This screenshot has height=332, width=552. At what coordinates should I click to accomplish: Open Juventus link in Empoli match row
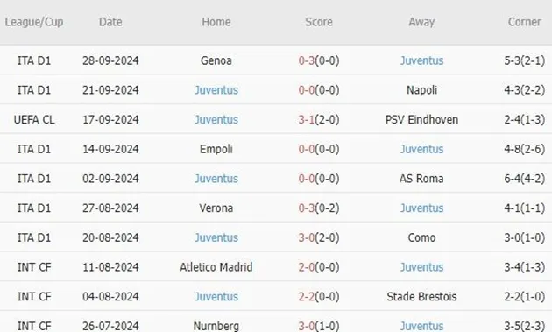click(421, 149)
